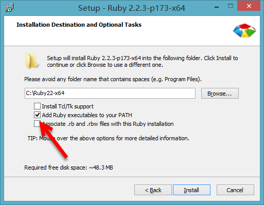Click the yellow folder icon

coord(31,61)
